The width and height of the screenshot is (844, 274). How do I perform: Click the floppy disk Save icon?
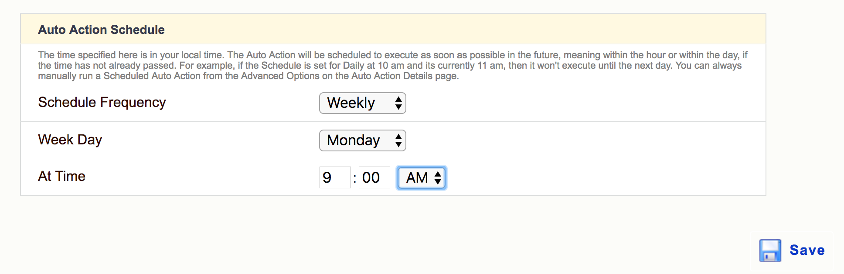point(770,251)
